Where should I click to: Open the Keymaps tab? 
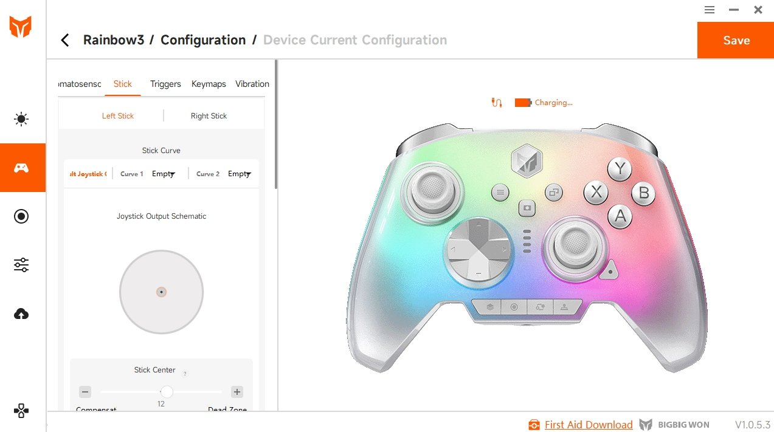[209, 84]
